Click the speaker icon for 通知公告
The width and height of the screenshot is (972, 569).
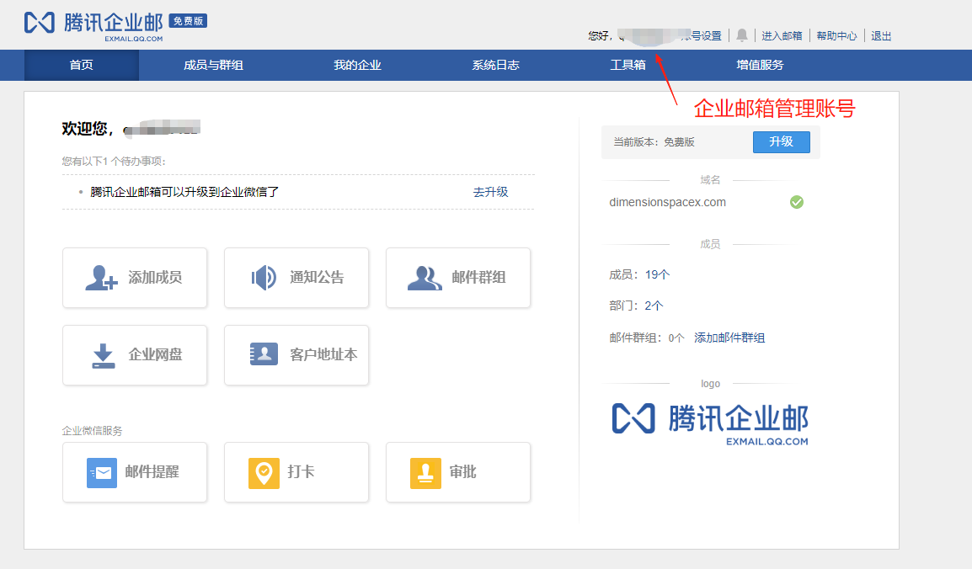[264, 278]
